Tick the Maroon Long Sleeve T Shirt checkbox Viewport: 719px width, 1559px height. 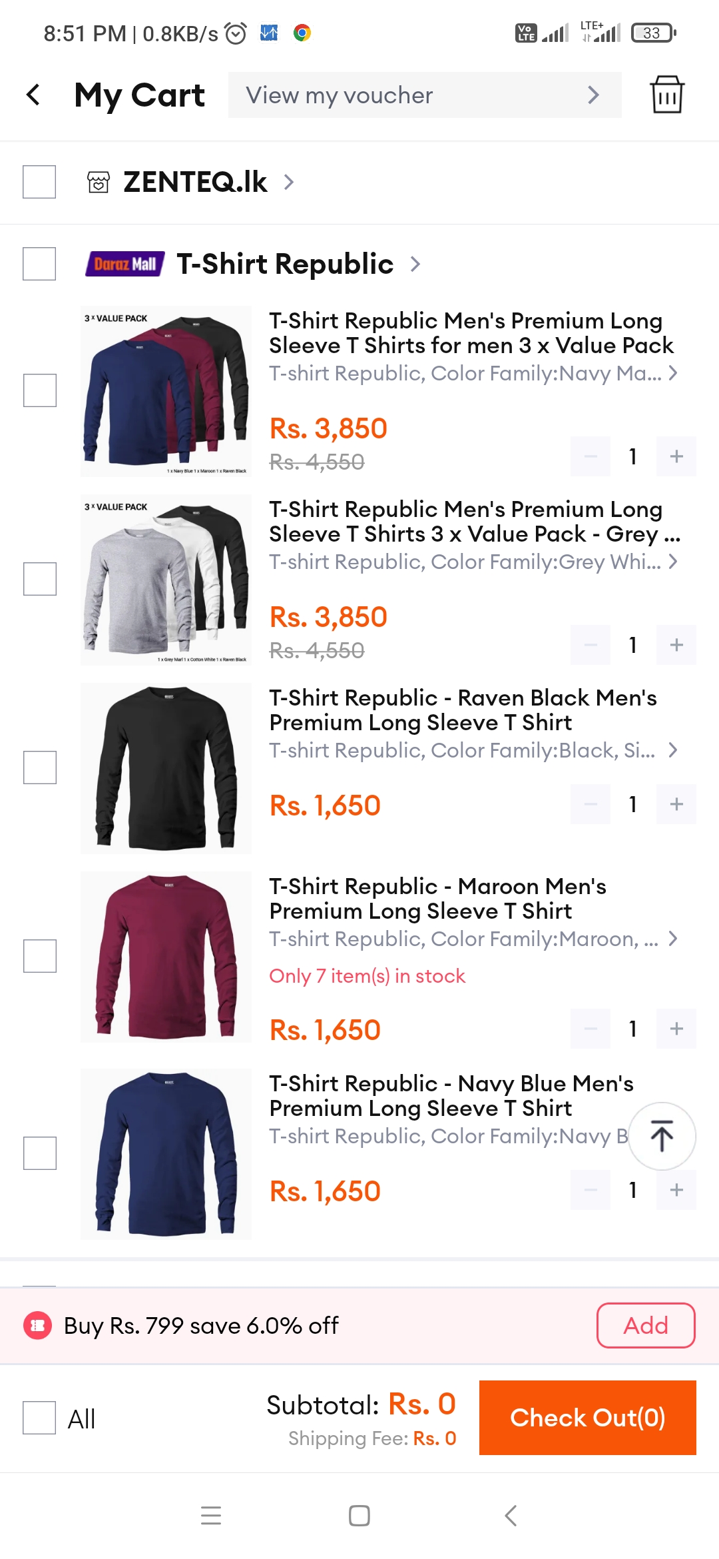tap(40, 956)
